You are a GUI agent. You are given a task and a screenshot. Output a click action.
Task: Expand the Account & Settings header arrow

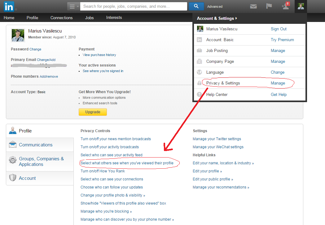tap(236, 19)
